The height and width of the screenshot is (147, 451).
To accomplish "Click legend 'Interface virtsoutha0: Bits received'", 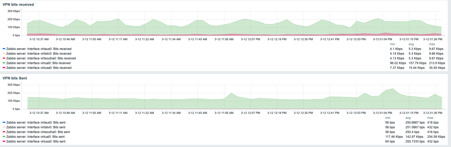I will click(41, 58).
